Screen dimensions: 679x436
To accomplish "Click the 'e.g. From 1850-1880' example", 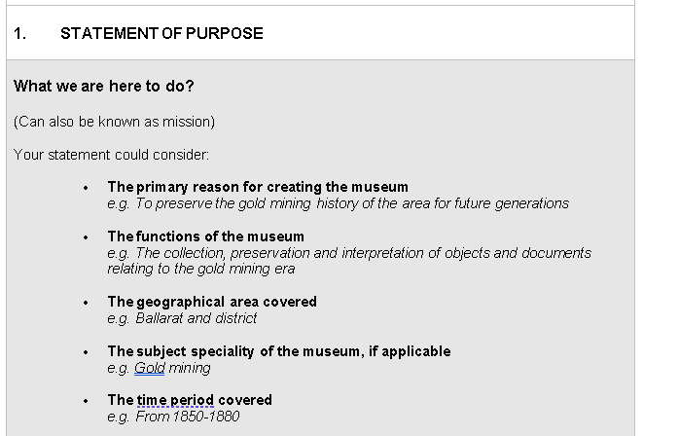I will pos(173,417).
